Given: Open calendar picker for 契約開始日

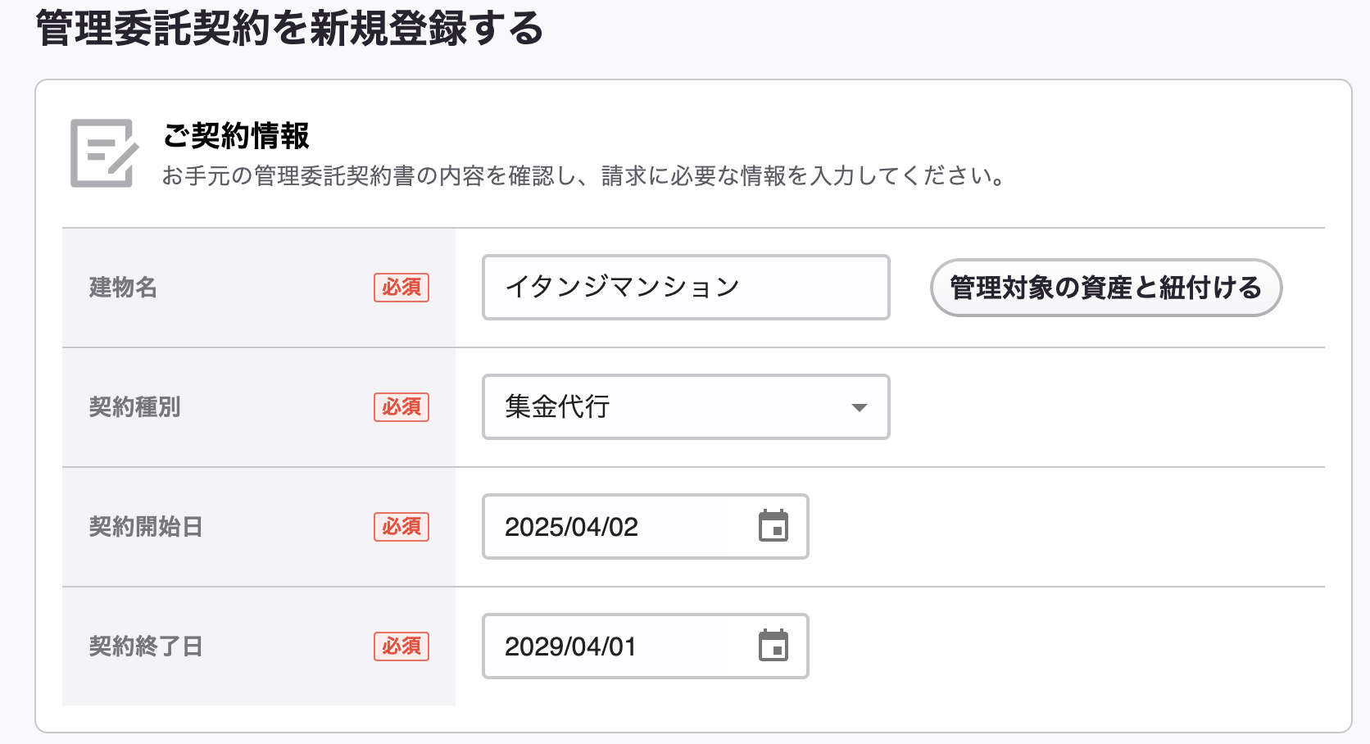Looking at the screenshot, I should [x=773, y=526].
